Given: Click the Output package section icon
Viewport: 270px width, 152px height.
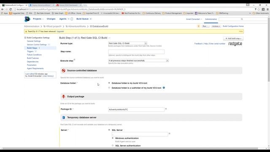Looking at the screenshot, I should [64, 97].
